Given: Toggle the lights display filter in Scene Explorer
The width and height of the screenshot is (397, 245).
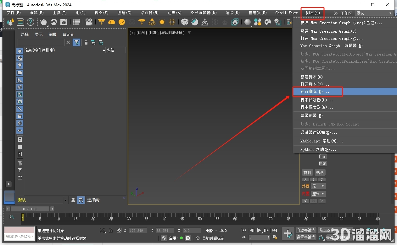Looking at the screenshot, I should [x=20, y=65].
